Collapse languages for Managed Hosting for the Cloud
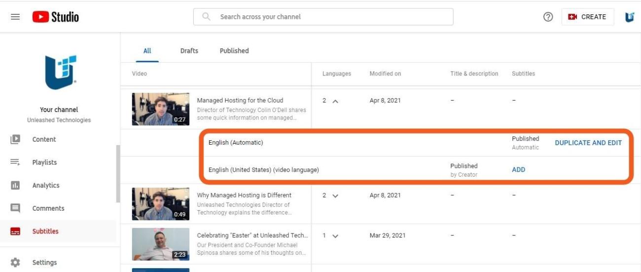The height and width of the screenshot is (272, 641). (x=335, y=101)
